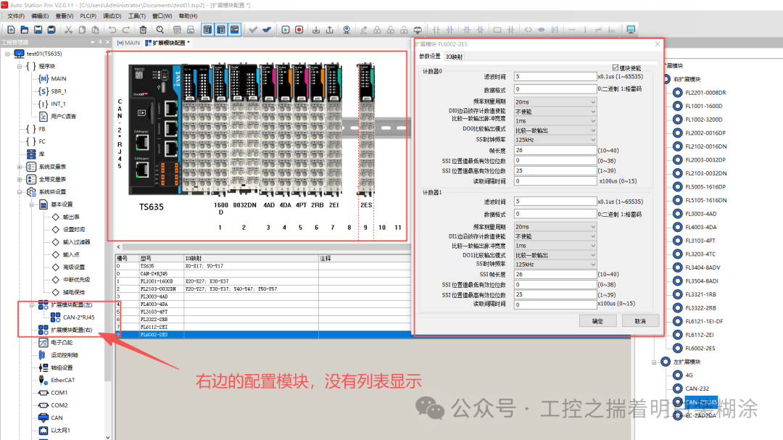Toggle the 模块使能 checkbox

click(x=616, y=67)
